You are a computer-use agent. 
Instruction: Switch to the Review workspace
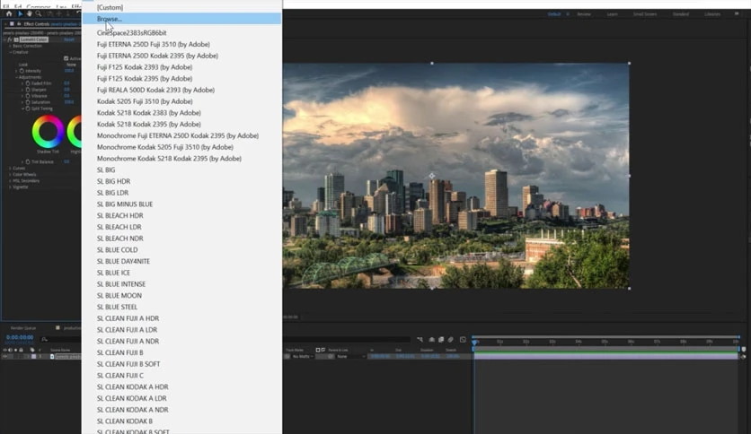(584, 14)
